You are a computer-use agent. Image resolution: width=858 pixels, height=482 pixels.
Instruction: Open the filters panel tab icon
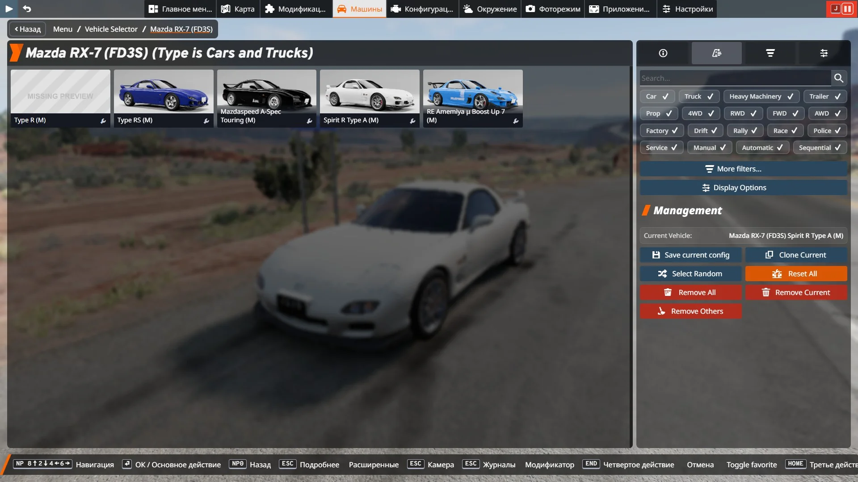coord(770,53)
